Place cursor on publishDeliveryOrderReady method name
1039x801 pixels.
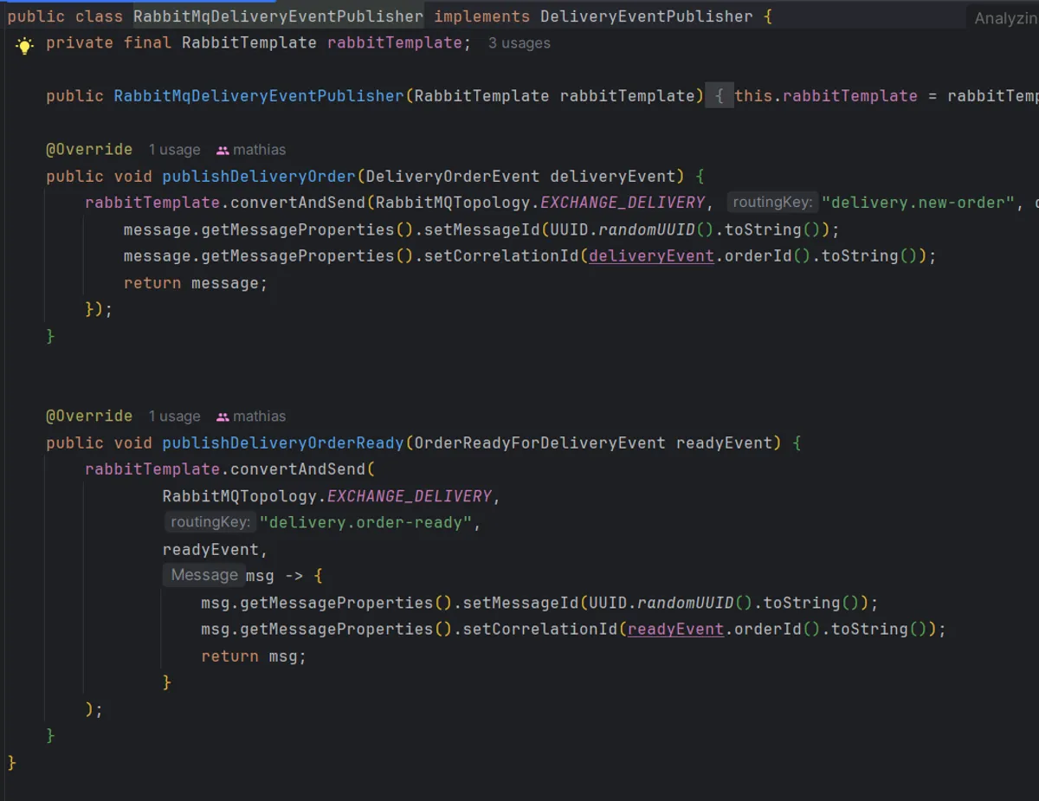click(283, 443)
